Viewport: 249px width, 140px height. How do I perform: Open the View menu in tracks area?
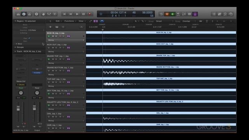pyautogui.click(x=82, y=21)
